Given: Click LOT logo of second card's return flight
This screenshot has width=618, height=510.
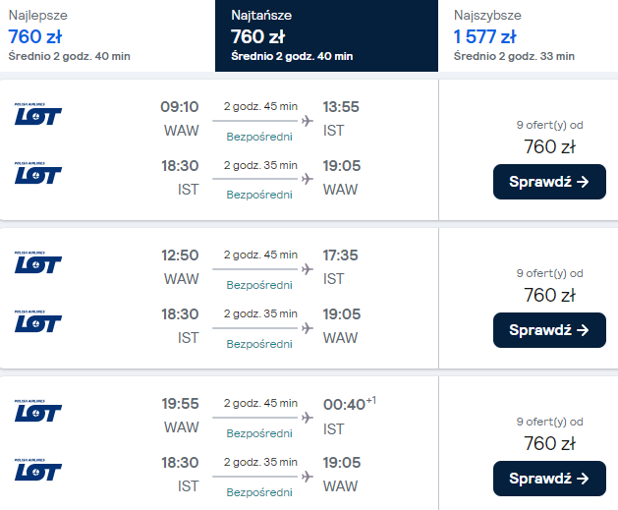Looking at the screenshot, I should click(38, 322).
